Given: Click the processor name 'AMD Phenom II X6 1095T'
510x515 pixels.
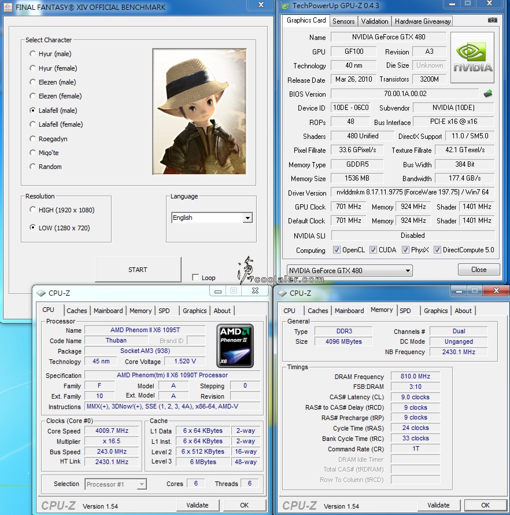Looking at the screenshot, I should tap(145, 330).
